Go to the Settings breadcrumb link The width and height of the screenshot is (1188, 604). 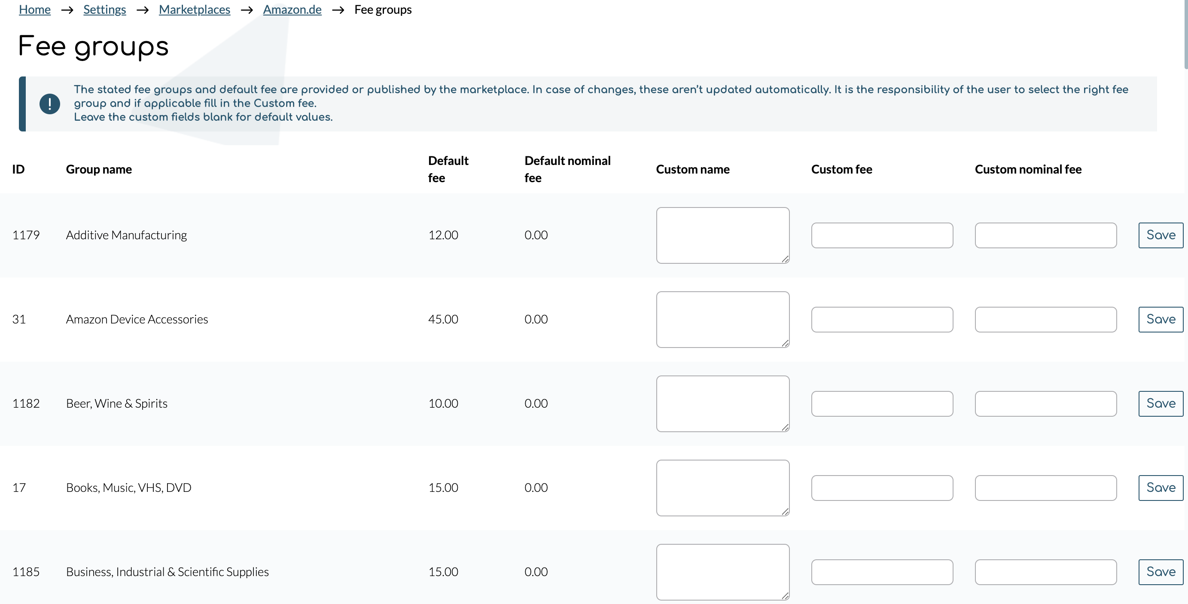coord(105,10)
